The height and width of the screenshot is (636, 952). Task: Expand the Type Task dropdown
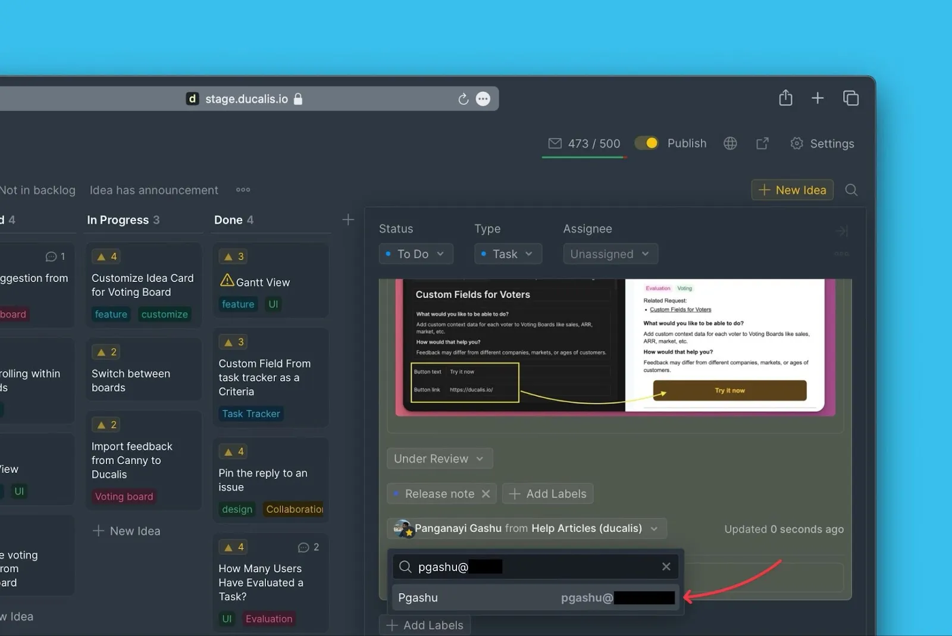(x=508, y=254)
